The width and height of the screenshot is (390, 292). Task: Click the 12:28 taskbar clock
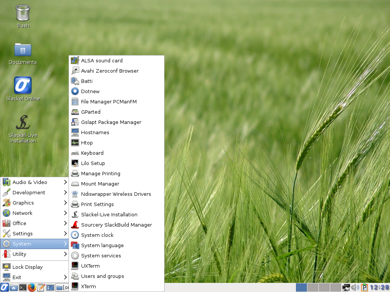click(379, 287)
